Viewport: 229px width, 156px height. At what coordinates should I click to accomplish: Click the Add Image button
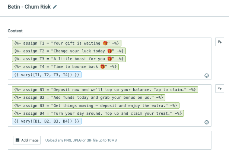(x=27, y=140)
